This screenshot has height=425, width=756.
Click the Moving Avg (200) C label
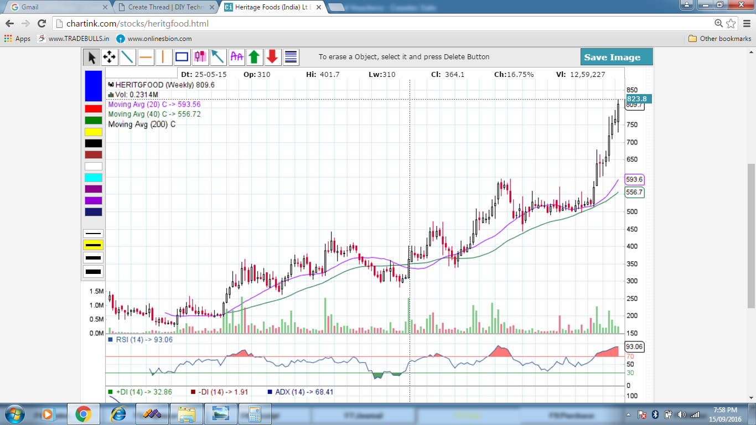coord(142,125)
